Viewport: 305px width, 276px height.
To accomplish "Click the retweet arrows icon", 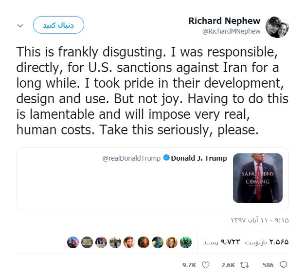I will pyautogui.click(x=244, y=265).
